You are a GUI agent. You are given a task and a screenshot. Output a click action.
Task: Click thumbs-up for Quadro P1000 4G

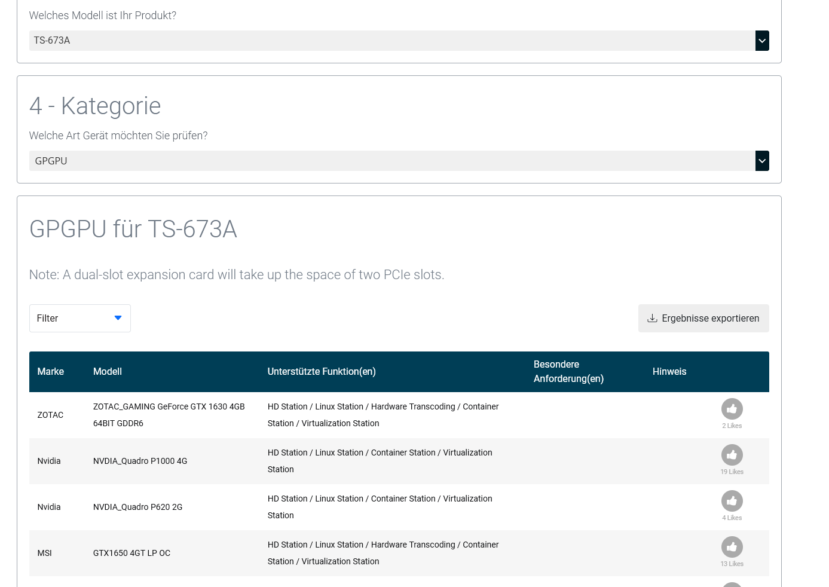pyautogui.click(x=732, y=455)
